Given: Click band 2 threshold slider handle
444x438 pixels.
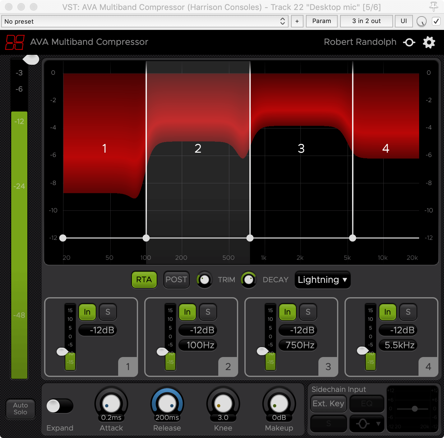Looking at the screenshot, I should tap(162, 352).
